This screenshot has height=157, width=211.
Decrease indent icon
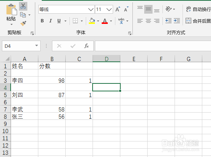(x=168, y=21)
